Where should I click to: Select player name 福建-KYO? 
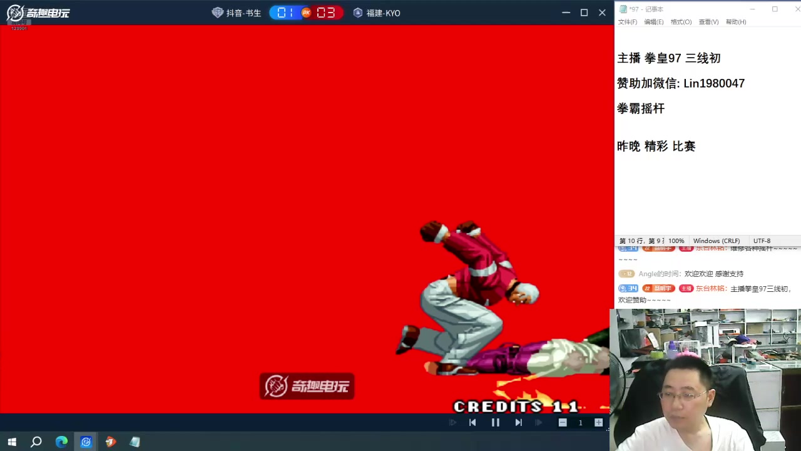tap(384, 13)
